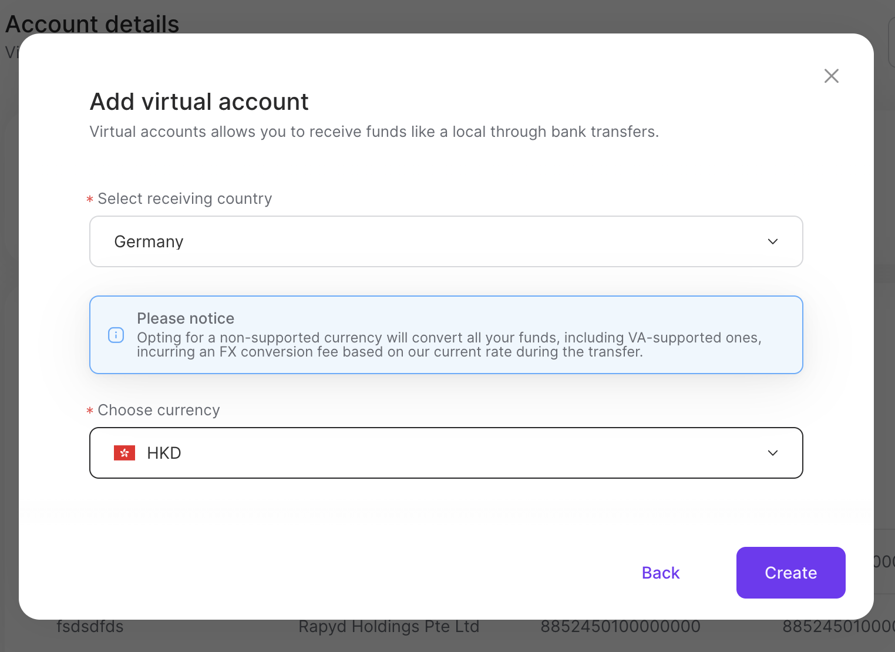Click the Create button
The width and height of the screenshot is (895, 652).
click(790, 573)
